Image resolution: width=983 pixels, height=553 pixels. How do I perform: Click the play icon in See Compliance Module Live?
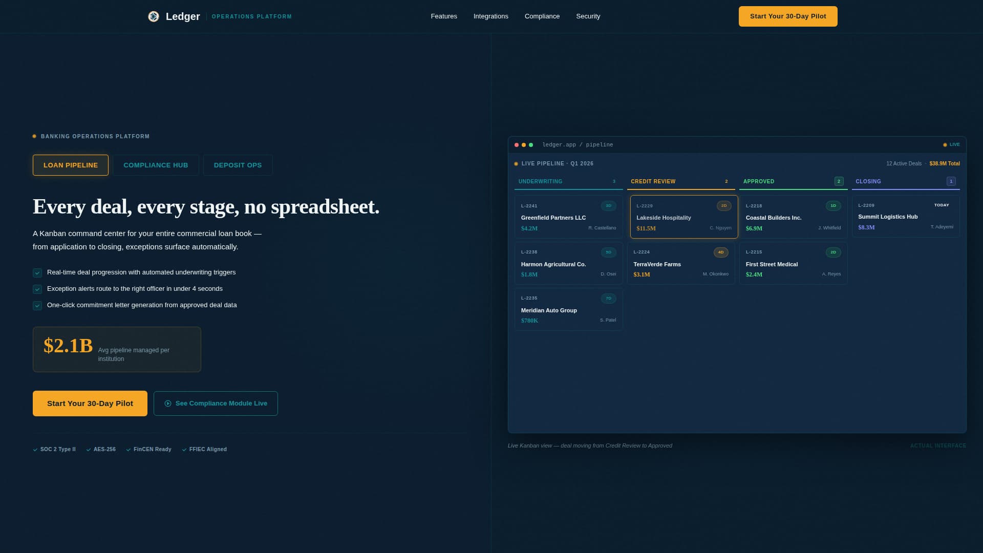(x=168, y=403)
